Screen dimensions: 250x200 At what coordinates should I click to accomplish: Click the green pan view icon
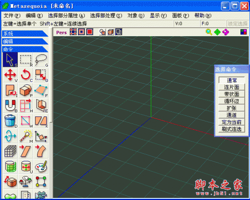[217, 32]
